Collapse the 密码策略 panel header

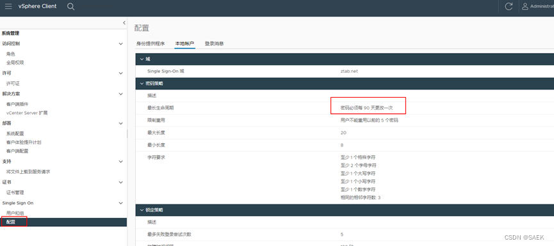coord(142,84)
